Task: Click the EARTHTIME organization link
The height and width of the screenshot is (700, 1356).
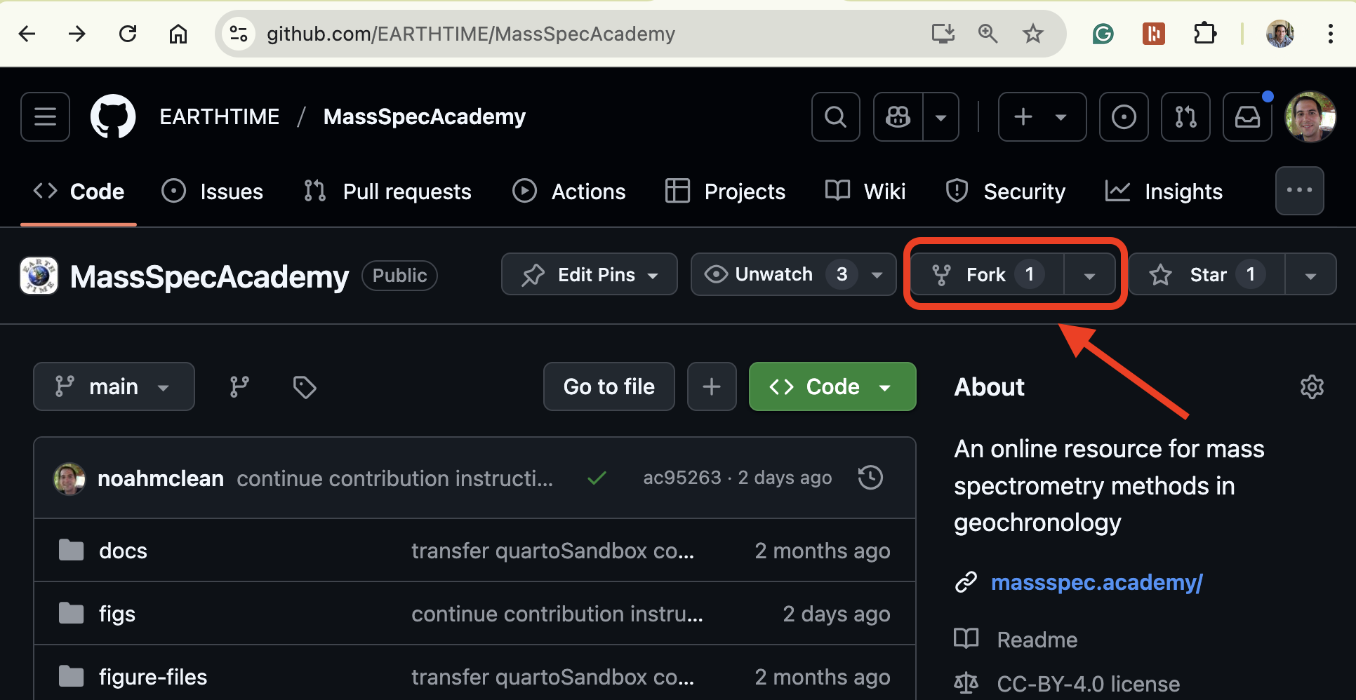Action: 220,116
